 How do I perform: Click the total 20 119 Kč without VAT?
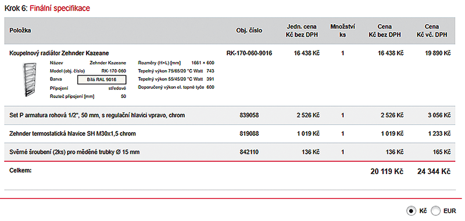387,172
